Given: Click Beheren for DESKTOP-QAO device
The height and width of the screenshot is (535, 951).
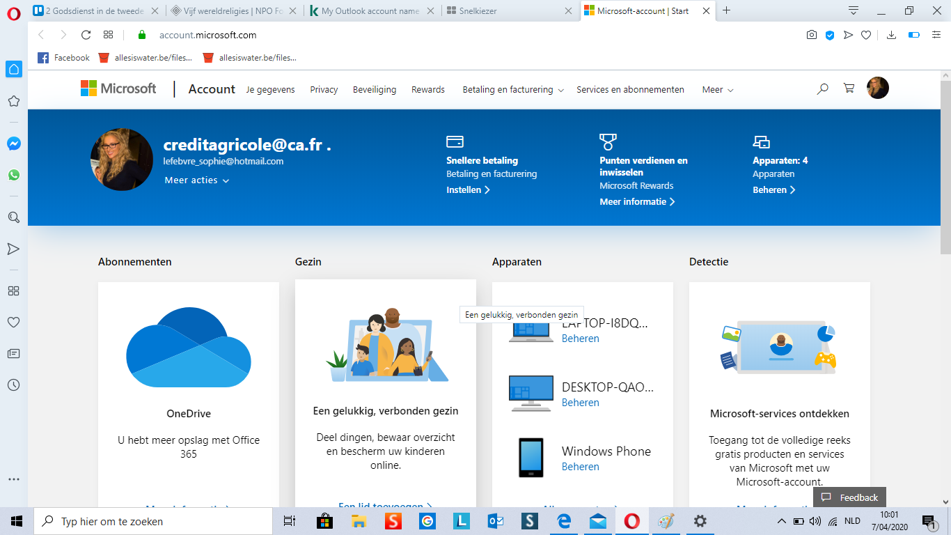Looking at the screenshot, I should coord(581,402).
